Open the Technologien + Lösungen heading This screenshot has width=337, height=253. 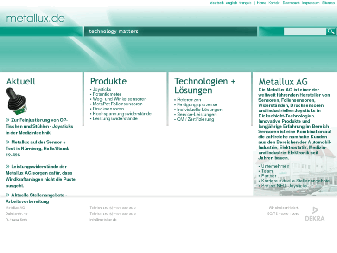[x=205, y=86]
